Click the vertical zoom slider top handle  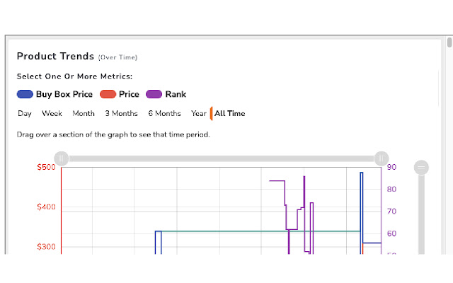[421, 168]
